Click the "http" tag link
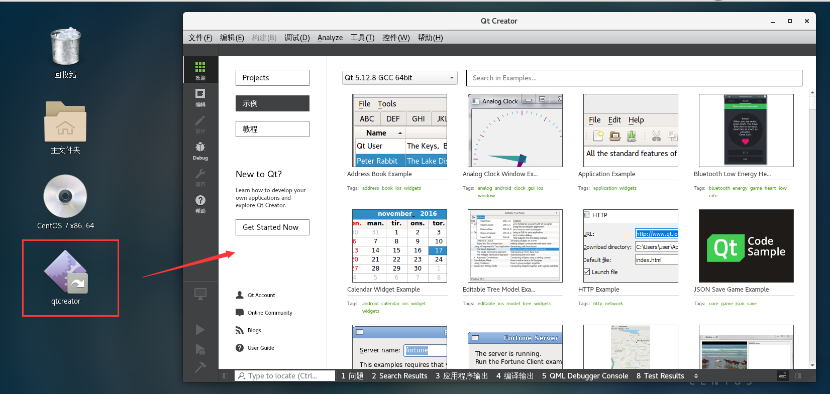The height and width of the screenshot is (394, 830). coord(597,304)
